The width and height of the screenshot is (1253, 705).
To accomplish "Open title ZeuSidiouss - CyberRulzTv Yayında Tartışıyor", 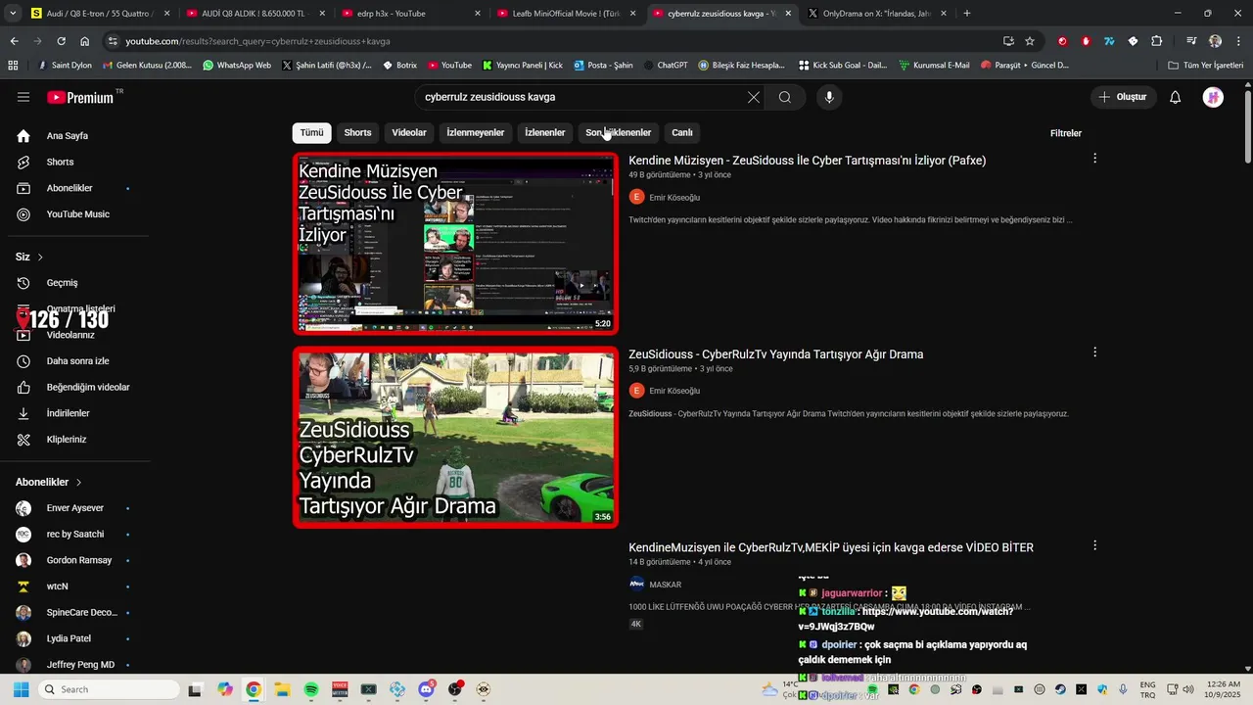I will [x=775, y=354].
